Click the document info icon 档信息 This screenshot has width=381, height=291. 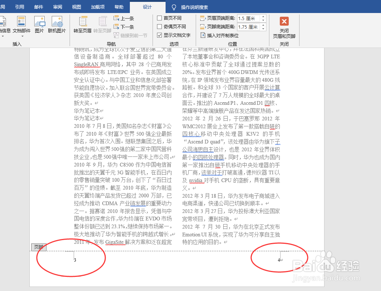coord(3,21)
